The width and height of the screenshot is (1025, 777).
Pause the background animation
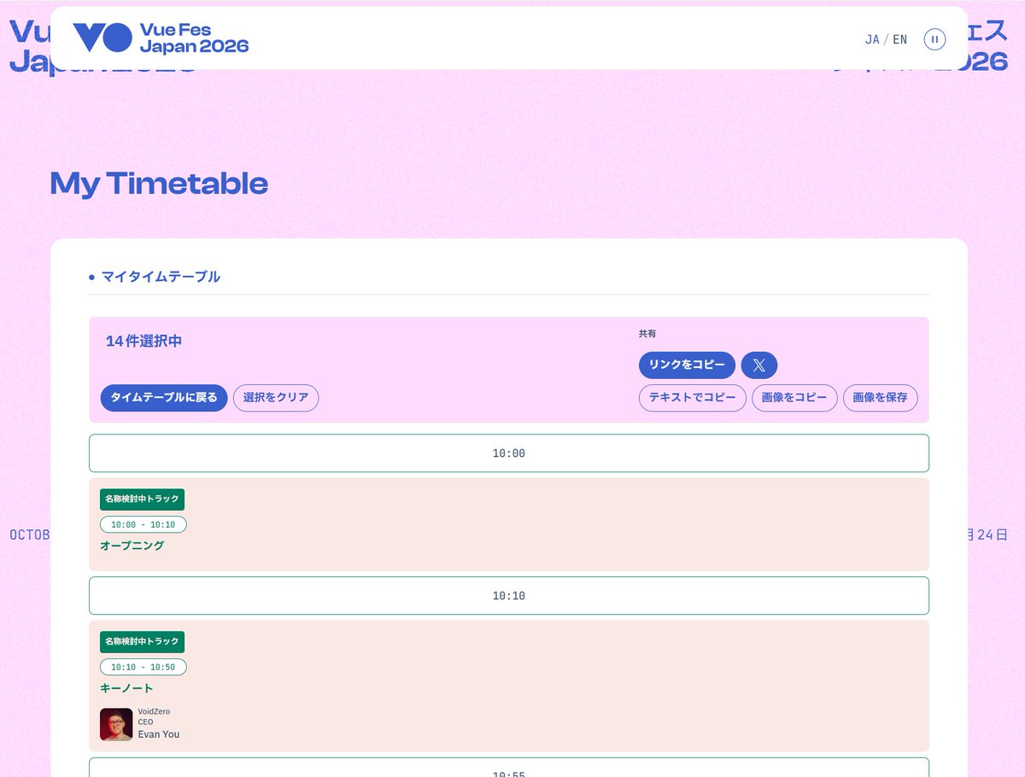934,39
